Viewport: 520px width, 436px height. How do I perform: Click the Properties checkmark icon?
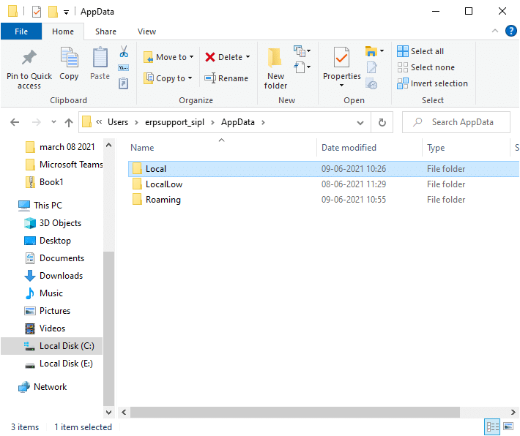[341, 58]
